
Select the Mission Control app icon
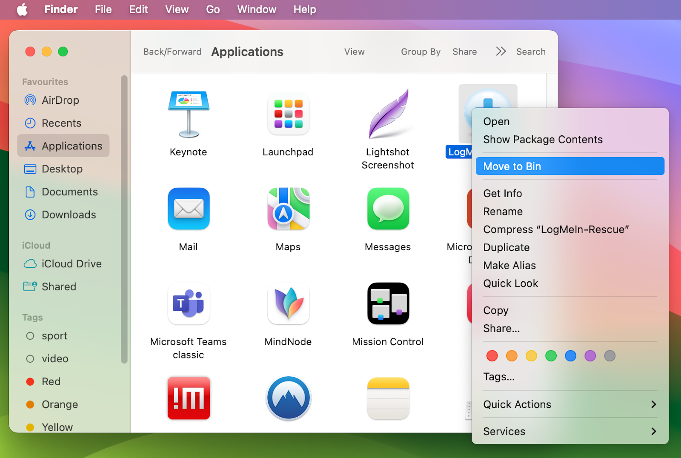(388, 303)
